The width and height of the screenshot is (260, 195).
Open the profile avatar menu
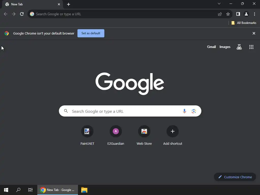246,14
